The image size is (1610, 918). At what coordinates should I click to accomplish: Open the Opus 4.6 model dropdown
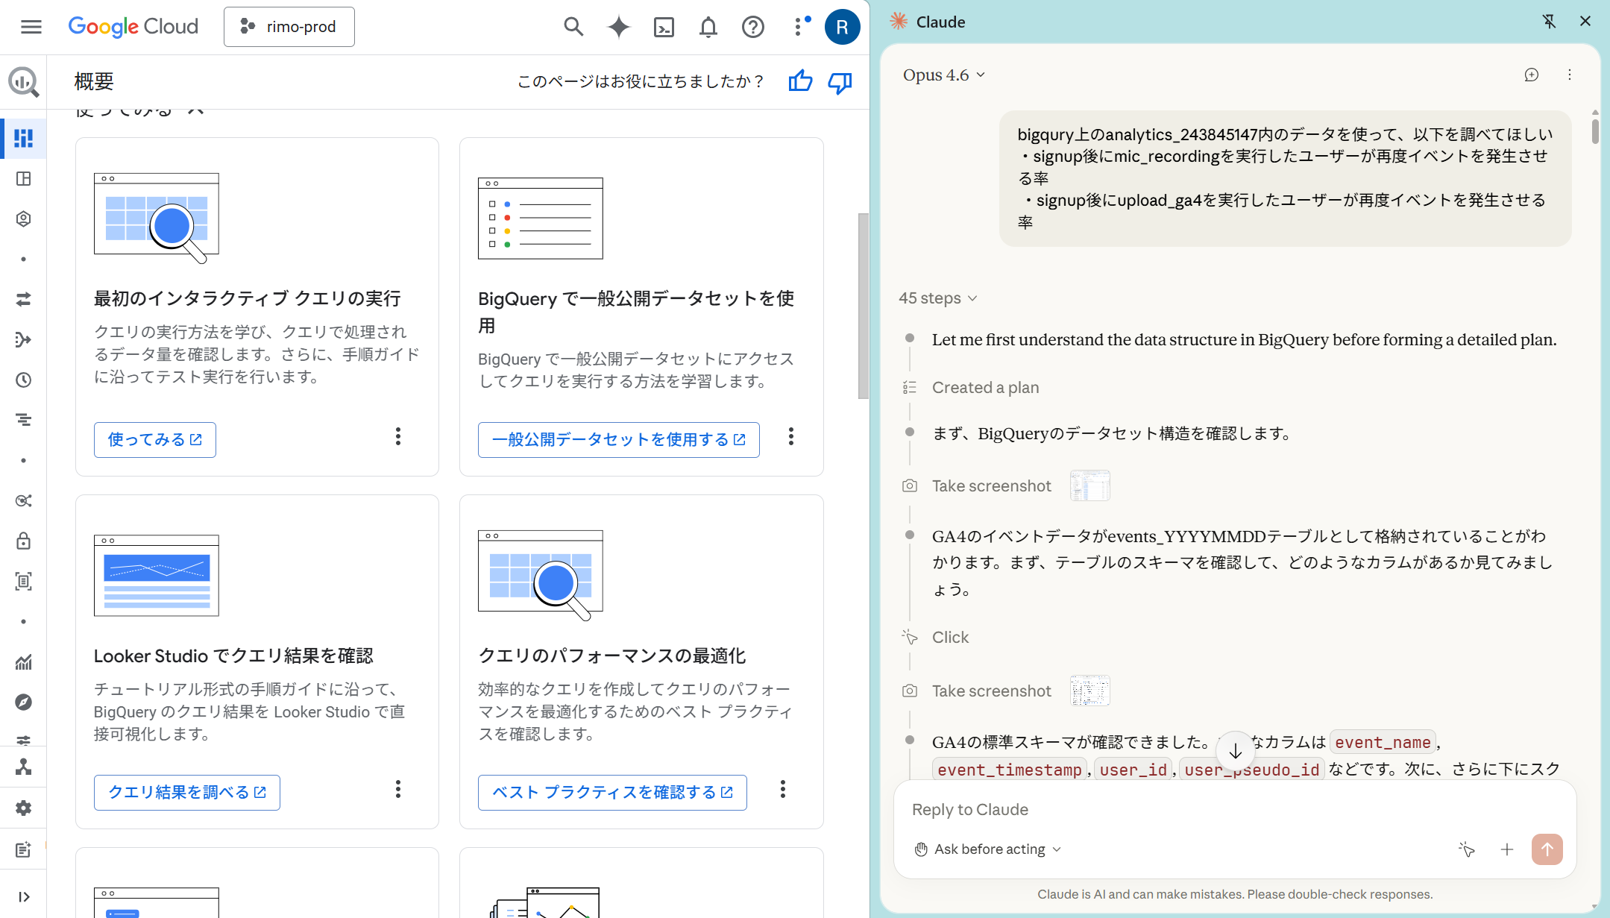tap(943, 75)
